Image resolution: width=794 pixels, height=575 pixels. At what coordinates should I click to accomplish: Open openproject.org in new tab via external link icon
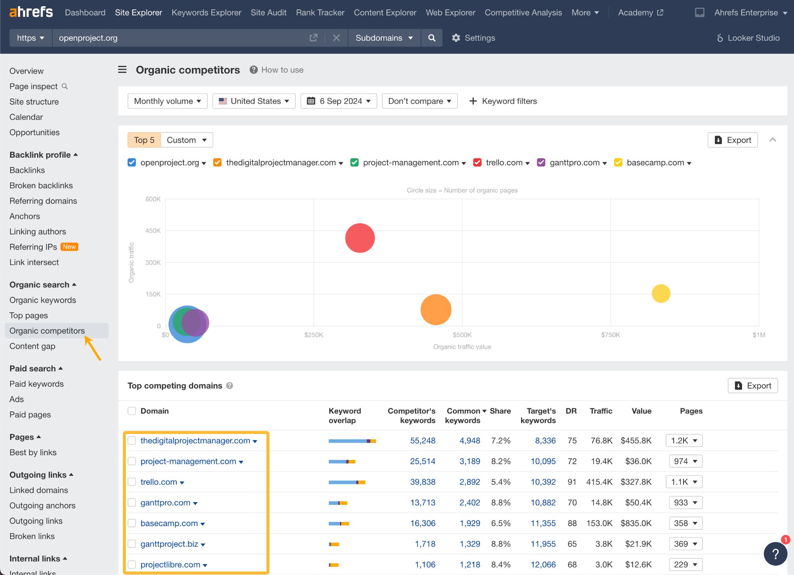tap(313, 38)
